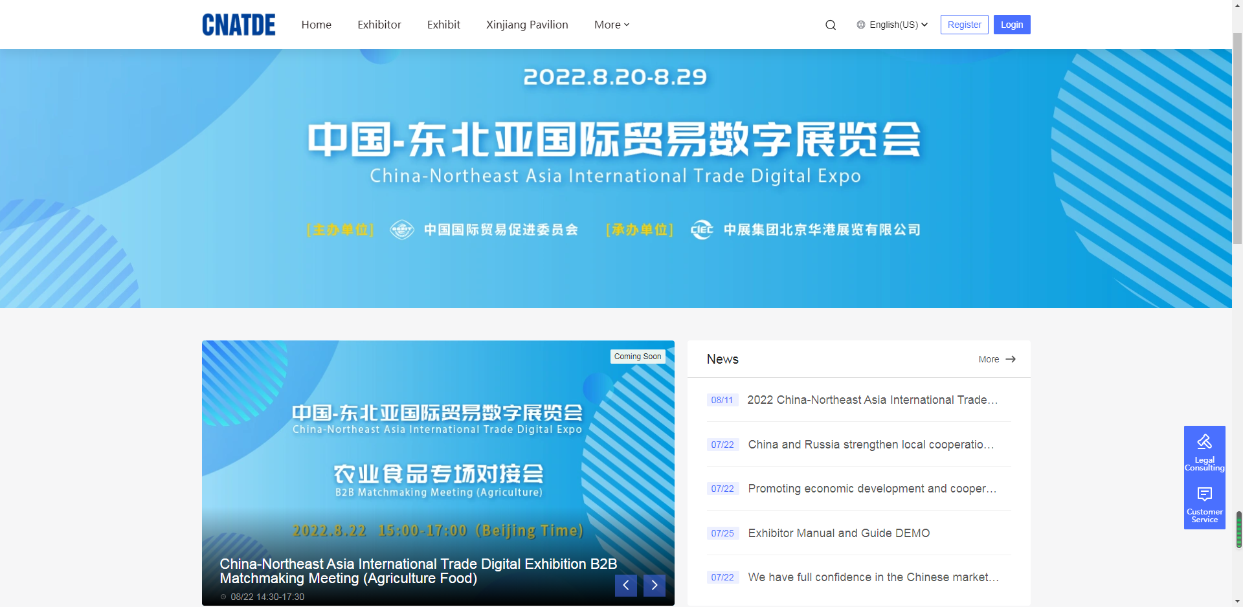The width and height of the screenshot is (1243, 607).
Task: Click the Login button
Action: point(1012,25)
